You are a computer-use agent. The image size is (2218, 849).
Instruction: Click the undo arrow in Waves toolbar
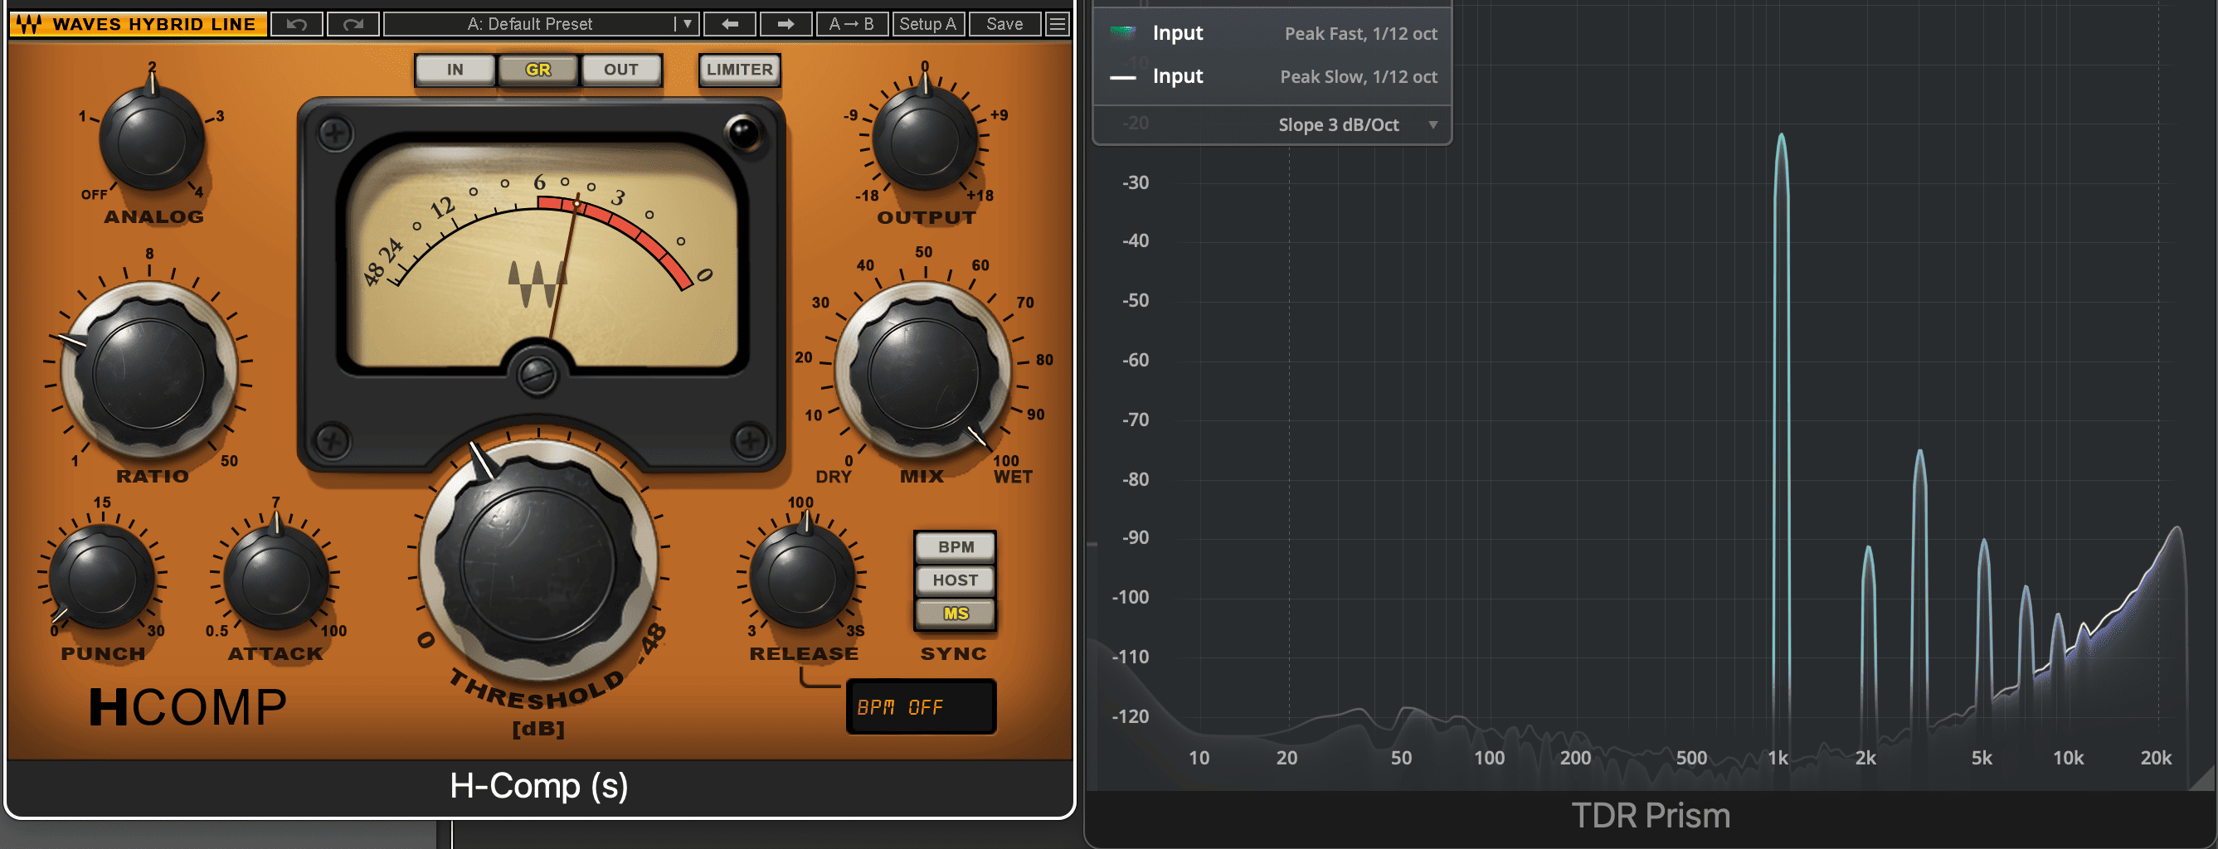coord(297,24)
